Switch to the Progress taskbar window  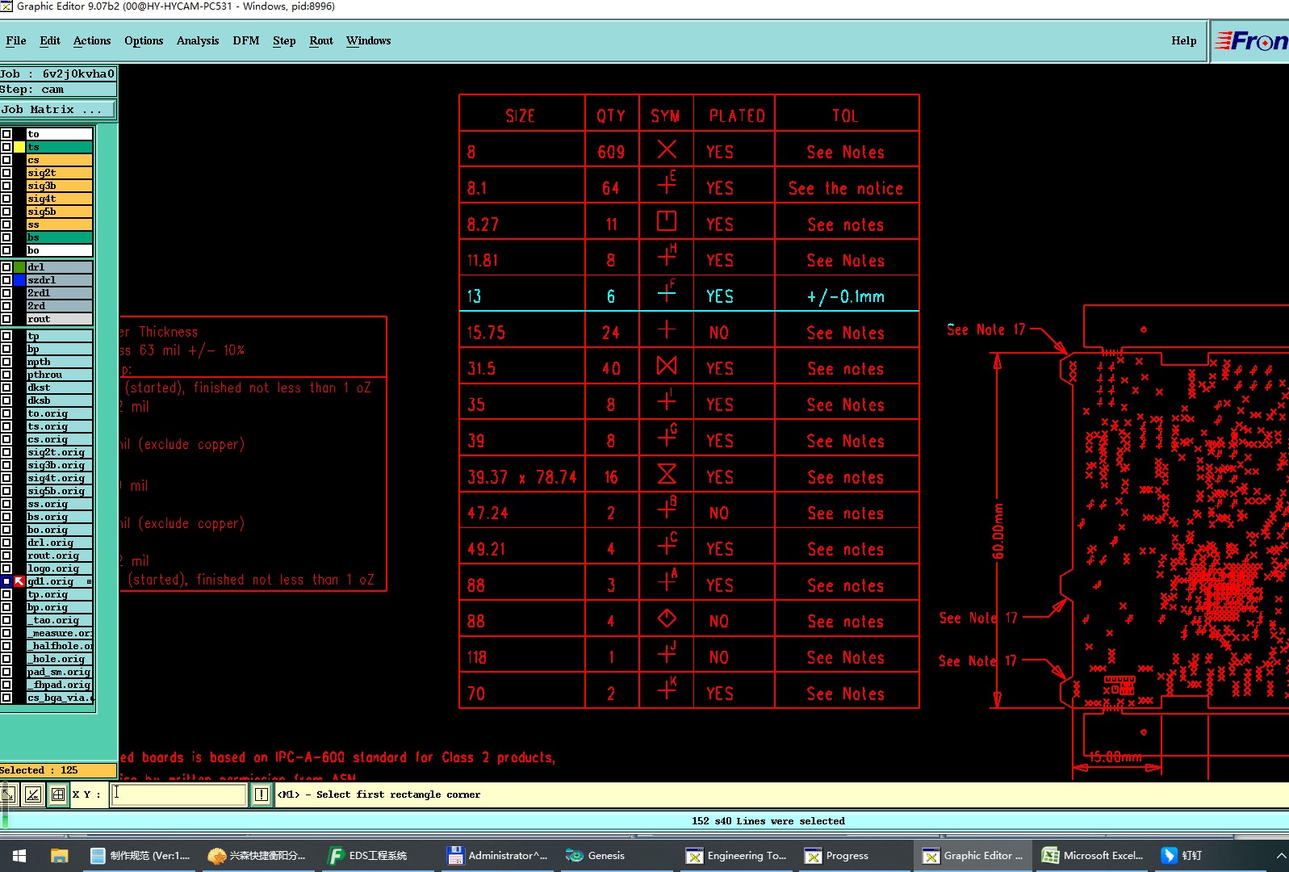click(x=836, y=855)
